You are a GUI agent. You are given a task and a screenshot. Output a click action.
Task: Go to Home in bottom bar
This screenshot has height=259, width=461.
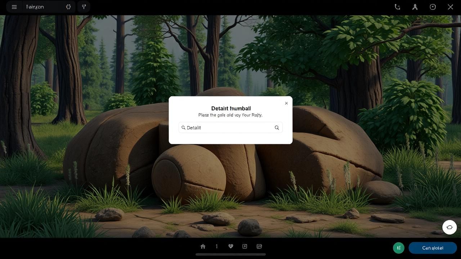point(203,246)
